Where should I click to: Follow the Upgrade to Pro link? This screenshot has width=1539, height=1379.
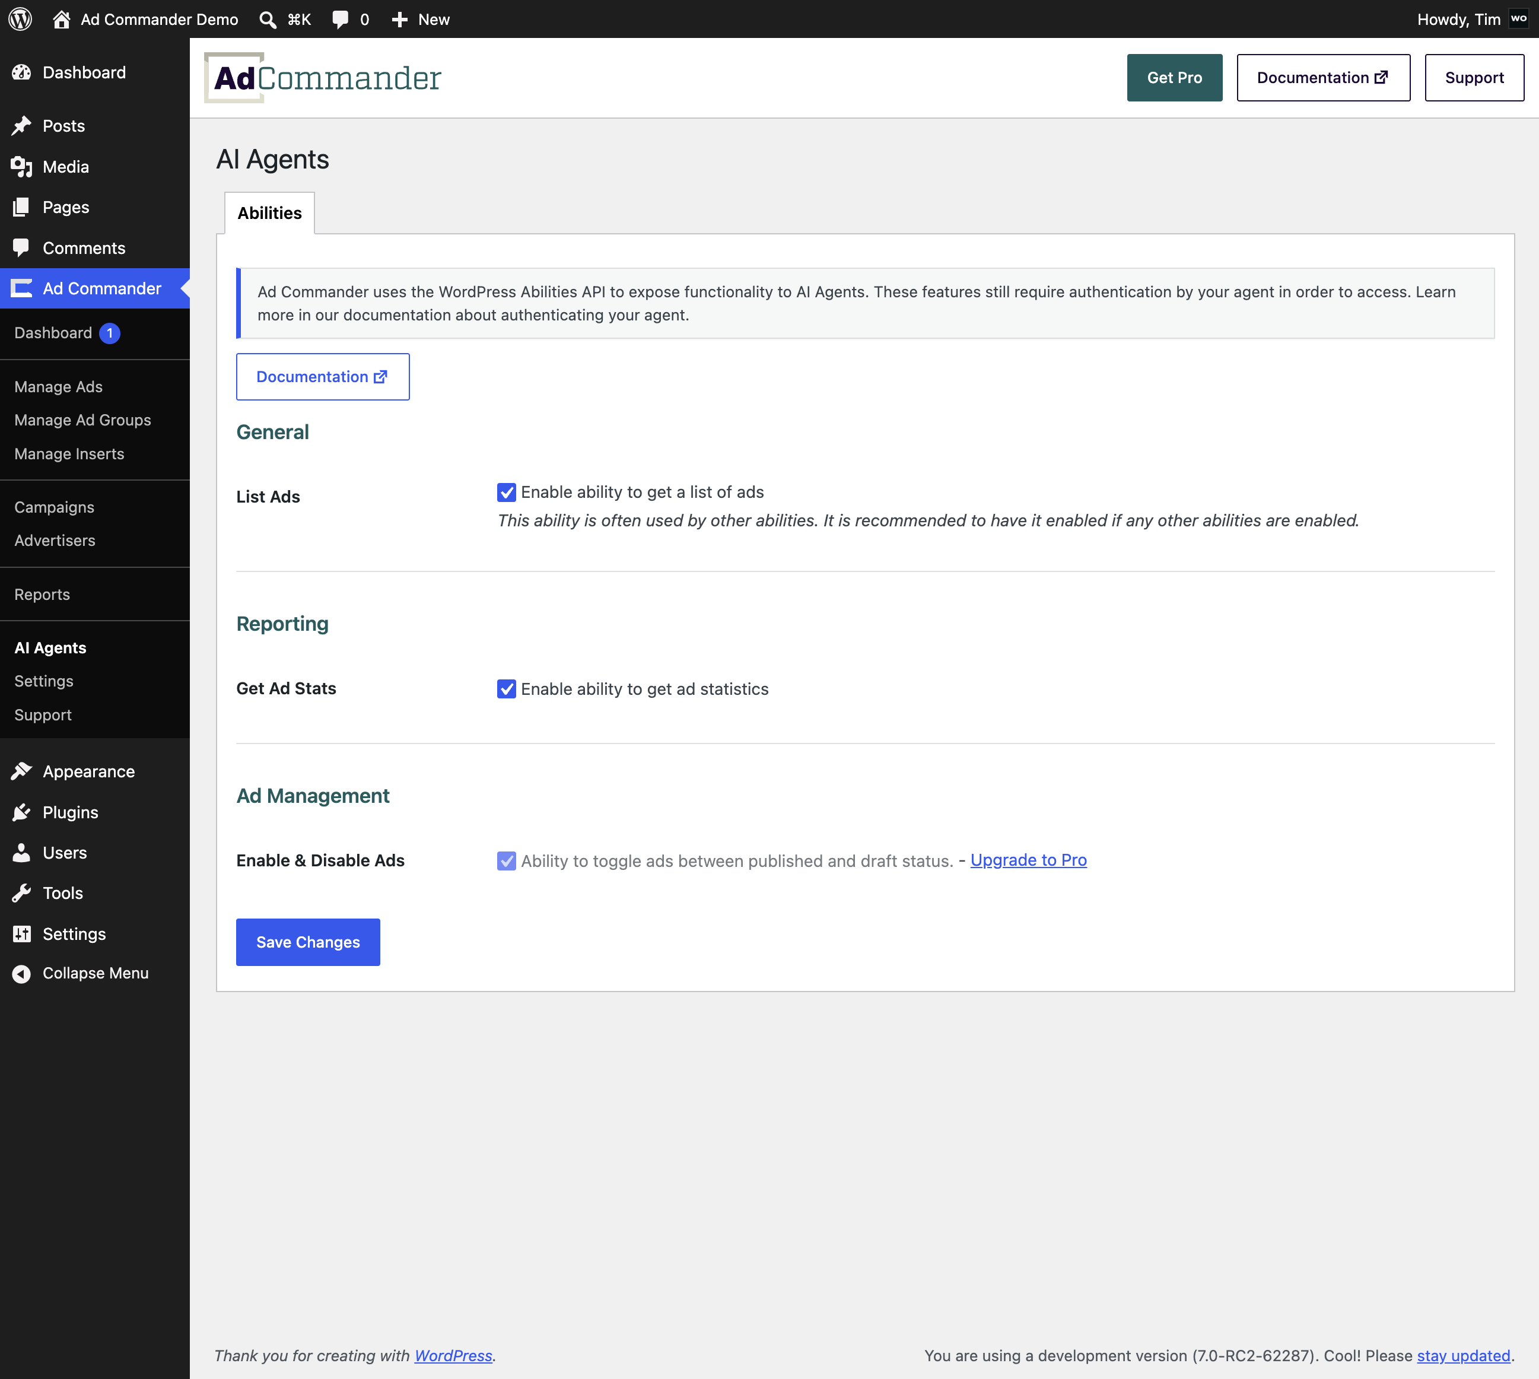coord(1029,860)
